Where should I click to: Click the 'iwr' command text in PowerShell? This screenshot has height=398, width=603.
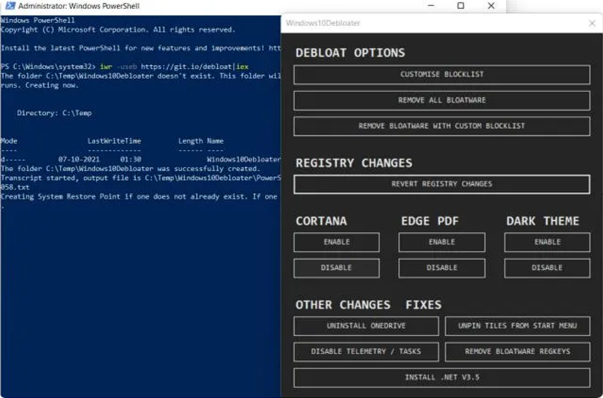pyautogui.click(x=106, y=67)
